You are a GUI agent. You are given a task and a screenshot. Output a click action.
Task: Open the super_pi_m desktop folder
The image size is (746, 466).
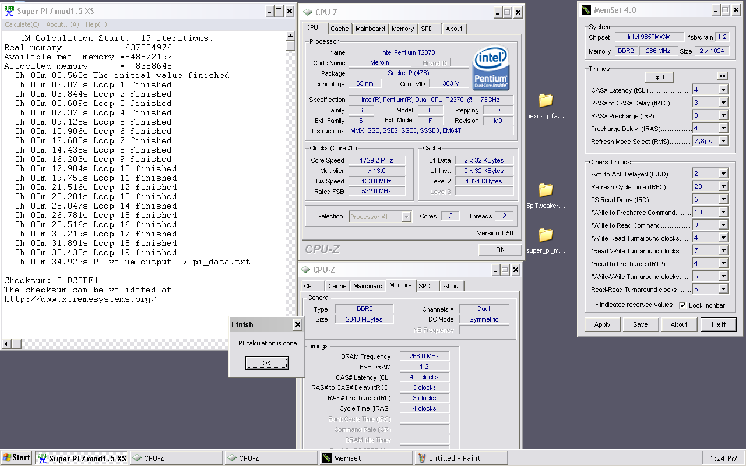pos(546,235)
